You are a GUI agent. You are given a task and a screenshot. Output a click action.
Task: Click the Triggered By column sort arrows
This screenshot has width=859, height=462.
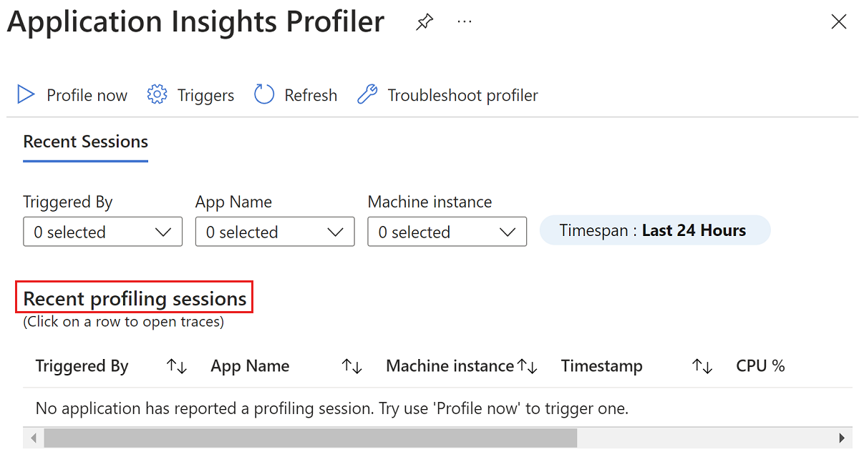176,365
